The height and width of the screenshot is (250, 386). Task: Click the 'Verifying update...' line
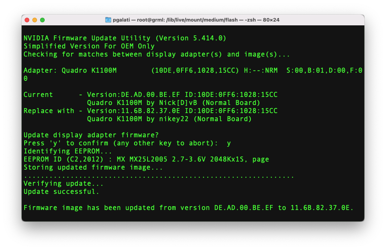tap(64, 183)
